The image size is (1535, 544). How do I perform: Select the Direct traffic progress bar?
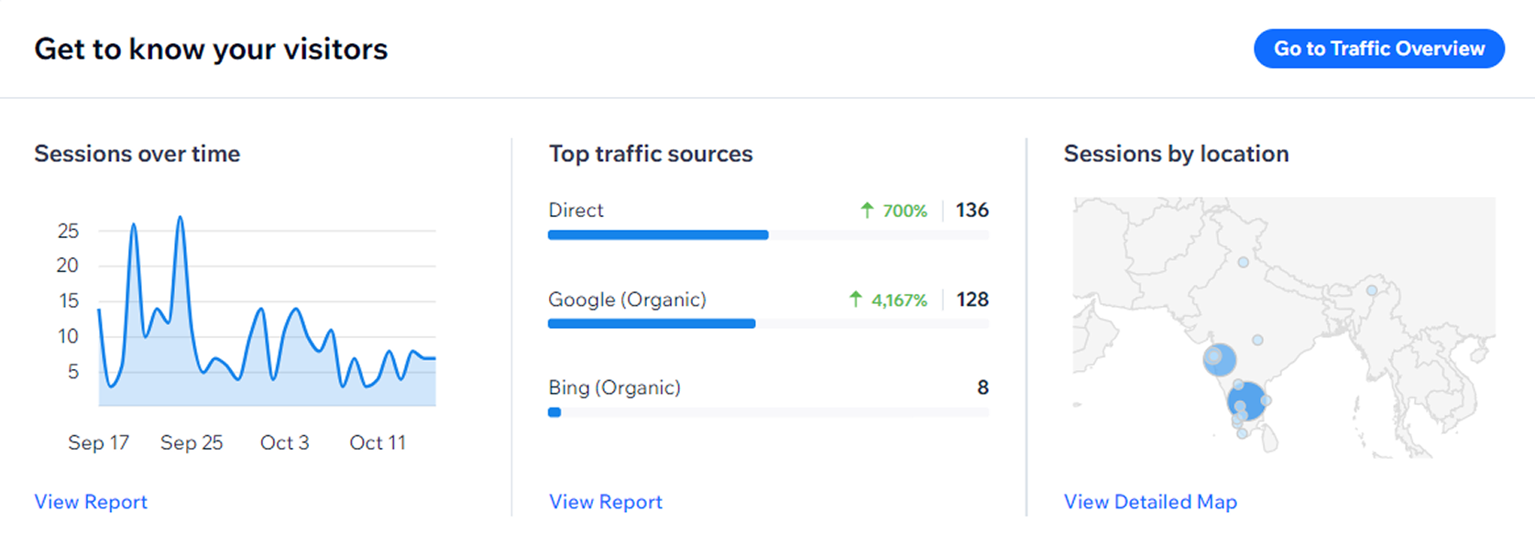(768, 235)
